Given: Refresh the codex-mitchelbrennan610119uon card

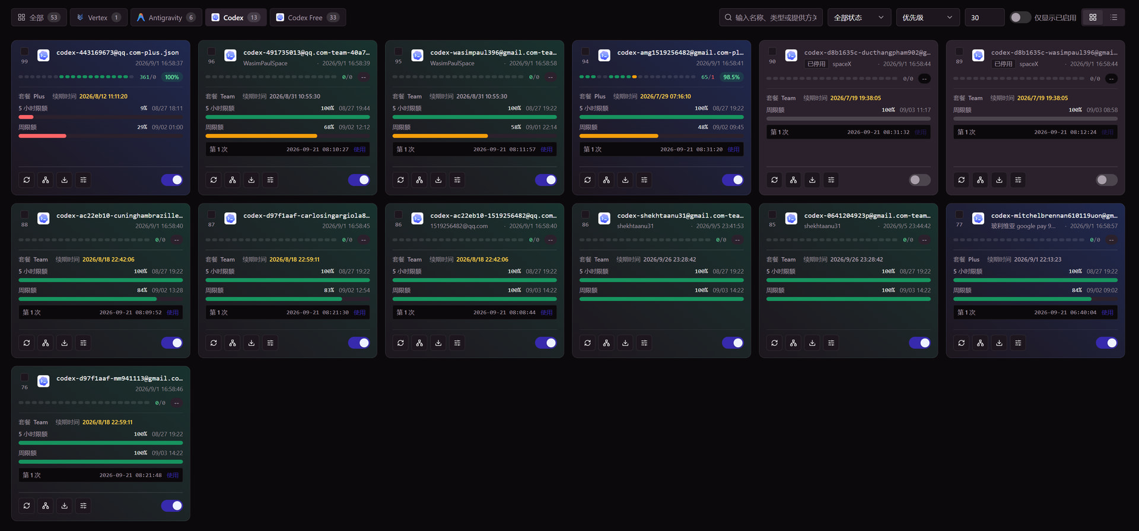Looking at the screenshot, I should pyautogui.click(x=962, y=343).
